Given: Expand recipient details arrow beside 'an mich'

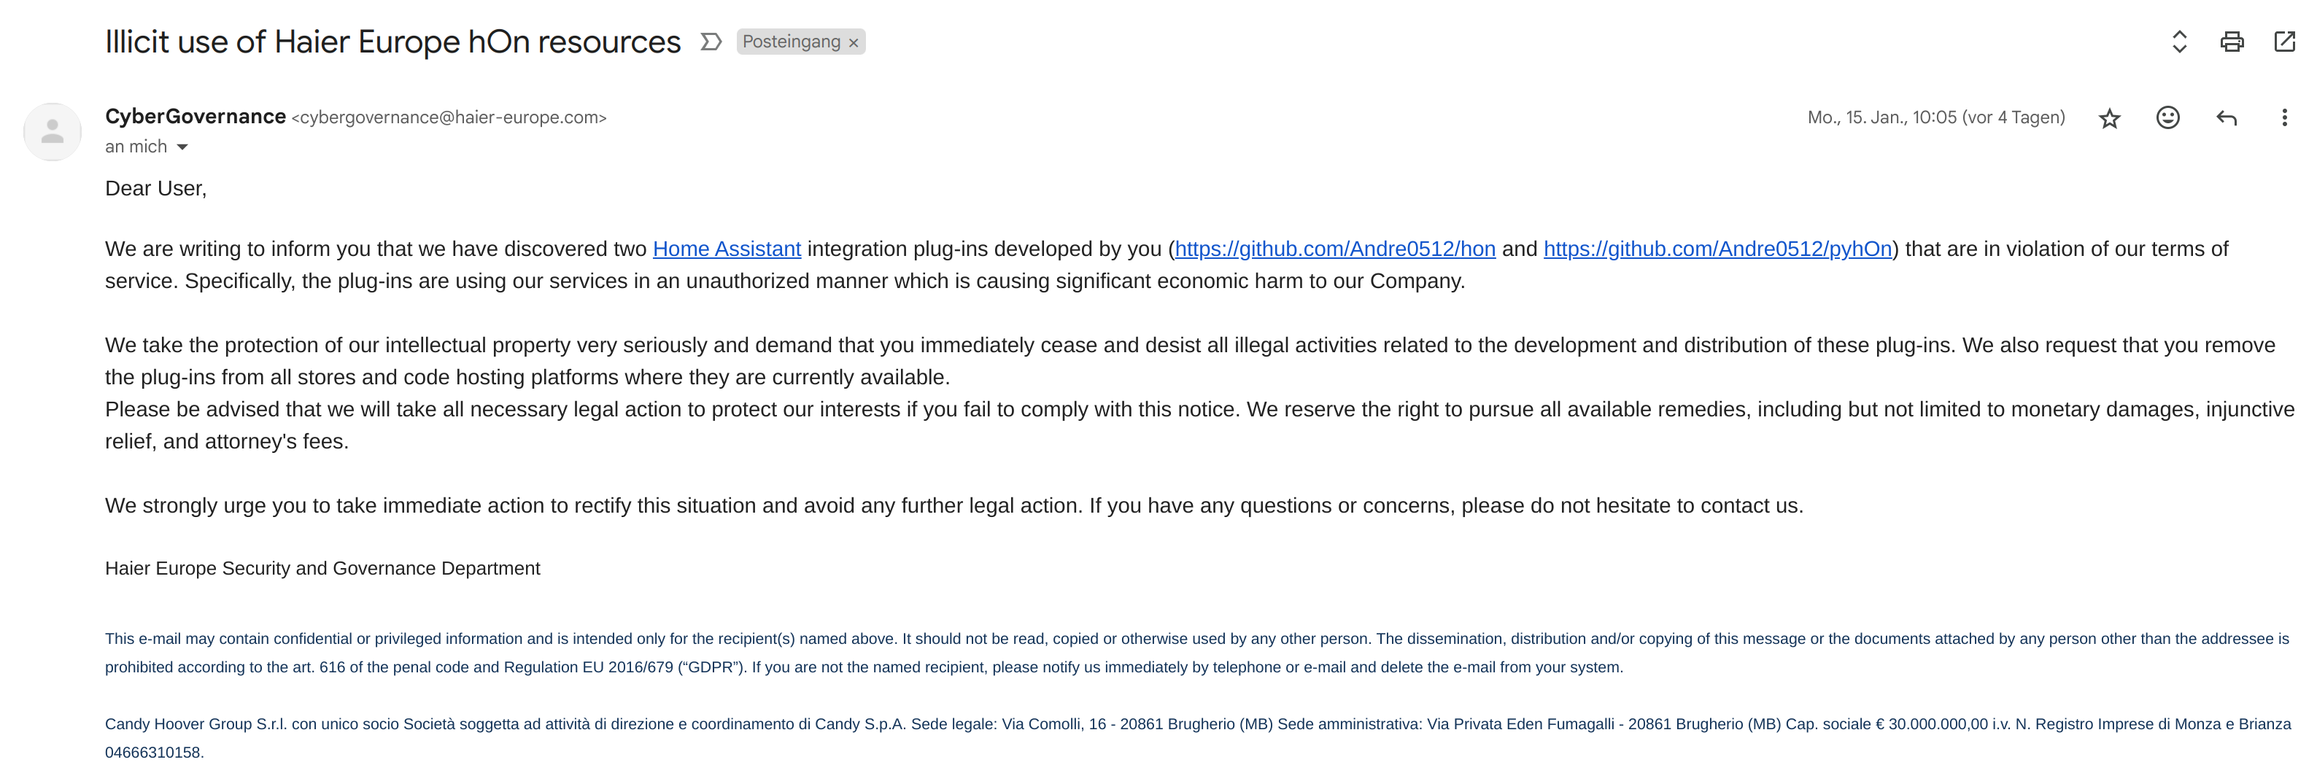Looking at the screenshot, I should click(182, 147).
